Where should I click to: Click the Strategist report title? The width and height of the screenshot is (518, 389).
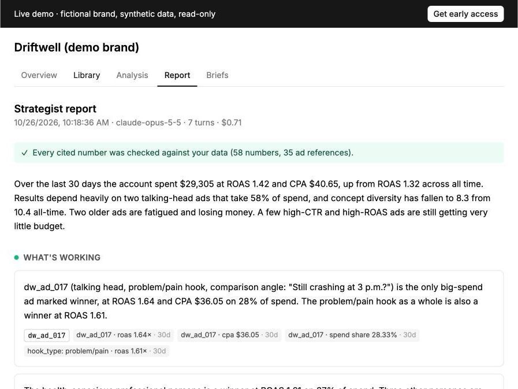[55, 109]
